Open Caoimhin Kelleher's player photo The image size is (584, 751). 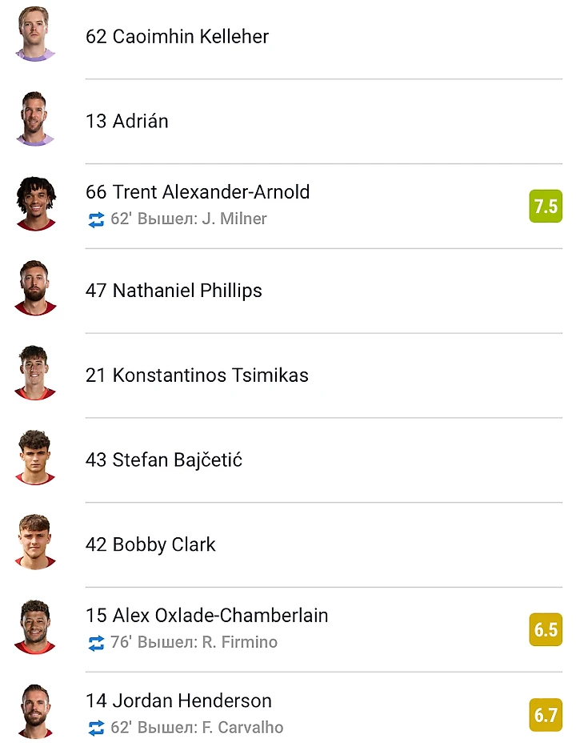pyautogui.click(x=35, y=34)
